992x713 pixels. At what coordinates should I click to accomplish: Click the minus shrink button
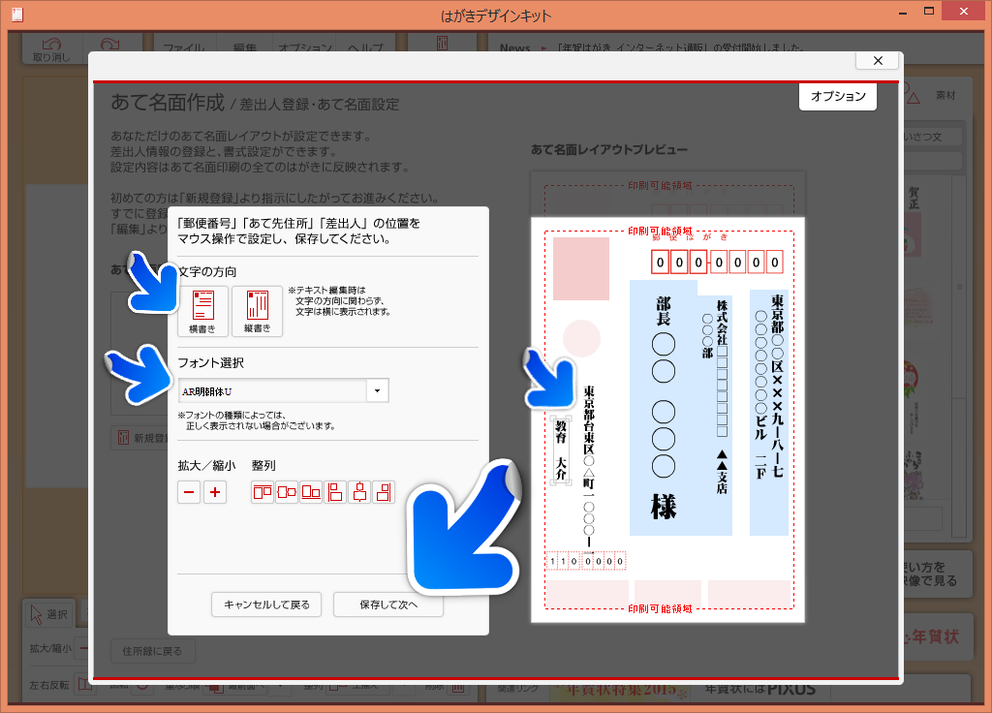click(190, 492)
